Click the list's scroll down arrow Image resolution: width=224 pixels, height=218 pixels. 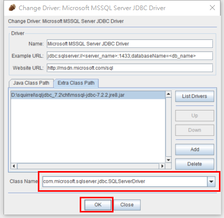[x=169, y=160]
